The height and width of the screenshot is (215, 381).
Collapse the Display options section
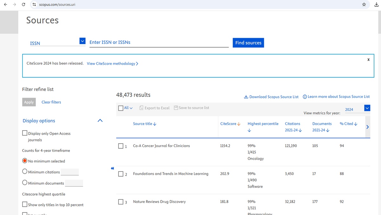pyautogui.click(x=100, y=121)
